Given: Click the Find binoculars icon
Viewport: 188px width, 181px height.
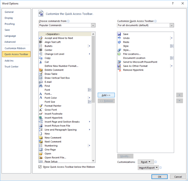Looking at the screenshot, I should pyautogui.click(x=41, y=86).
